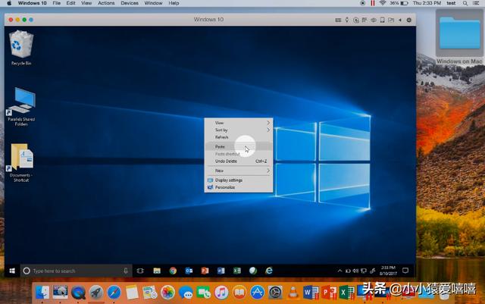Image resolution: width=485 pixels, height=304 pixels.
Task: Launch Internet Explorer from Windows taskbar
Action: pos(269,271)
